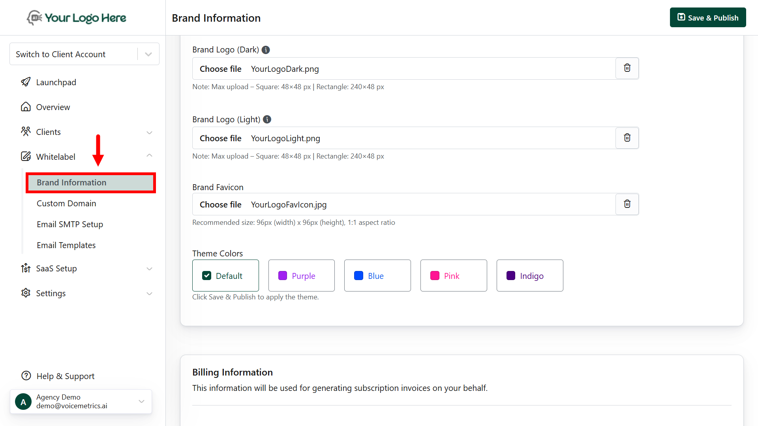Open the Custom Domain page
Viewport: 758px width, 426px height.
66,204
